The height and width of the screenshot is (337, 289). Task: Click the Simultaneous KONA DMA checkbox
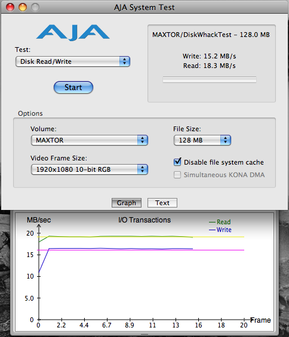pyautogui.click(x=177, y=175)
